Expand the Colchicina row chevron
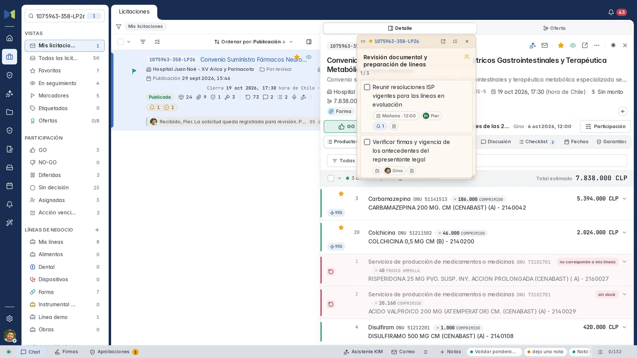Image resolution: width=637 pixels, height=358 pixels. tap(624, 233)
